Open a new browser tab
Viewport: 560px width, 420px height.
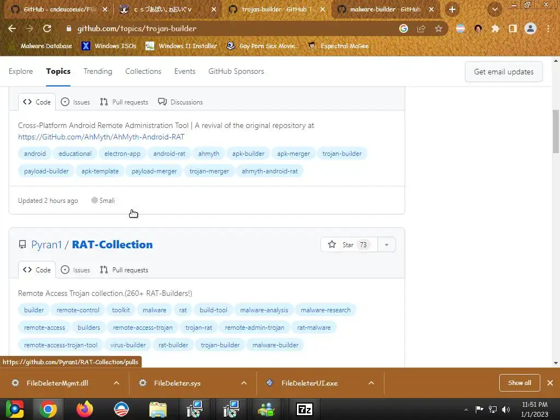point(452,10)
